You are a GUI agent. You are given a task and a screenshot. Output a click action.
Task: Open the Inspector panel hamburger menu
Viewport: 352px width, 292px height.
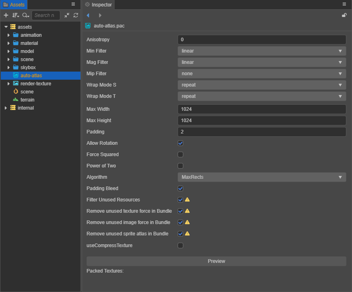point(344,4)
